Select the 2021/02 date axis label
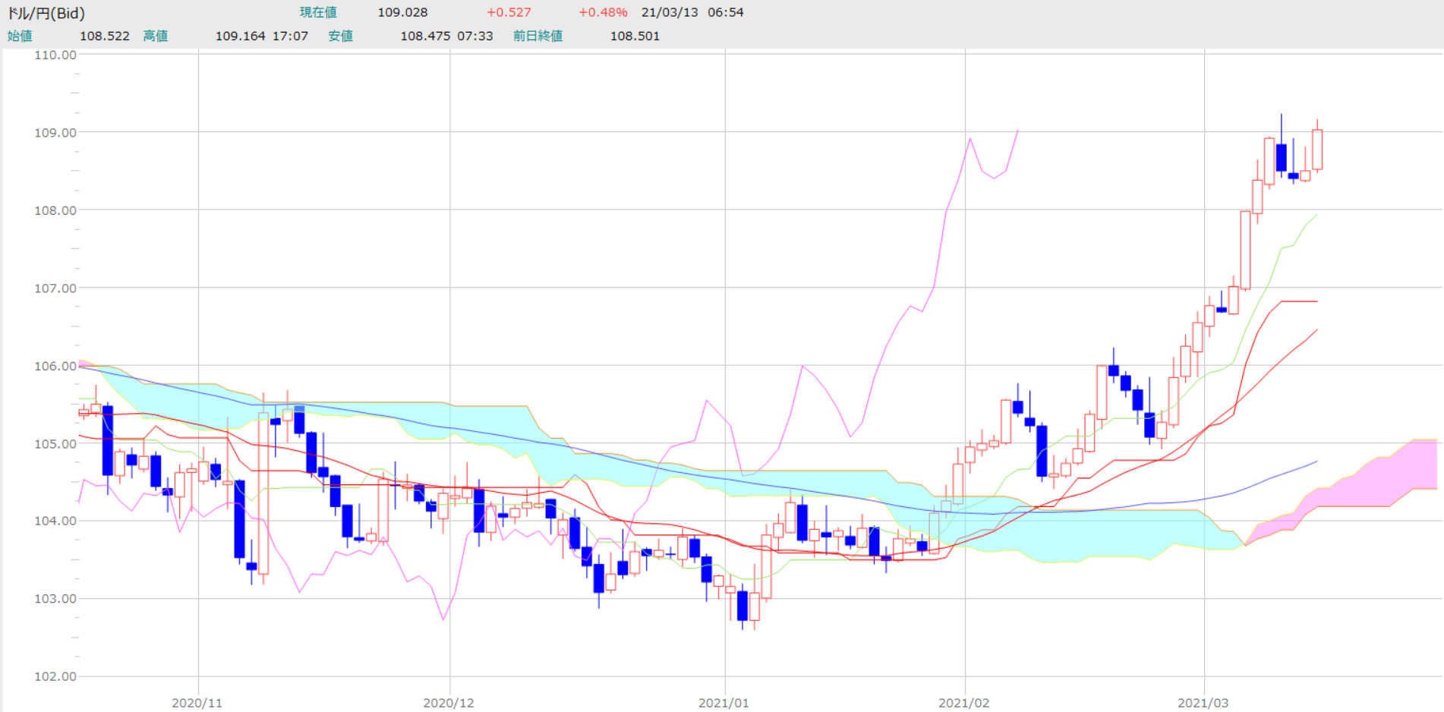 pos(964,703)
